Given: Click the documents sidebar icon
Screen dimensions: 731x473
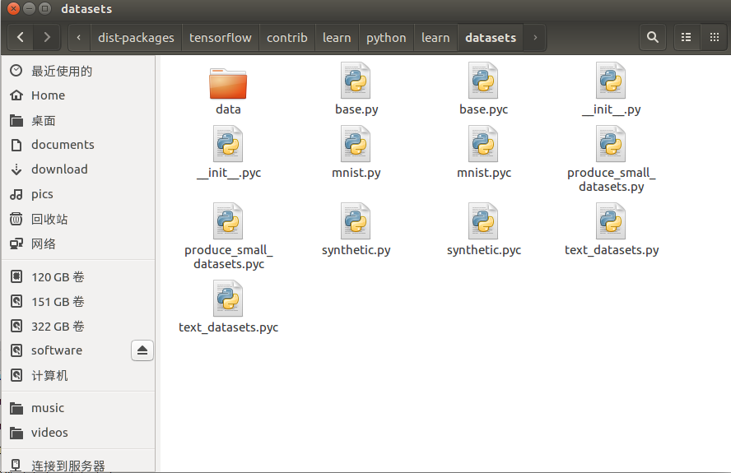Looking at the screenshot, I should [x=16, y=145].
